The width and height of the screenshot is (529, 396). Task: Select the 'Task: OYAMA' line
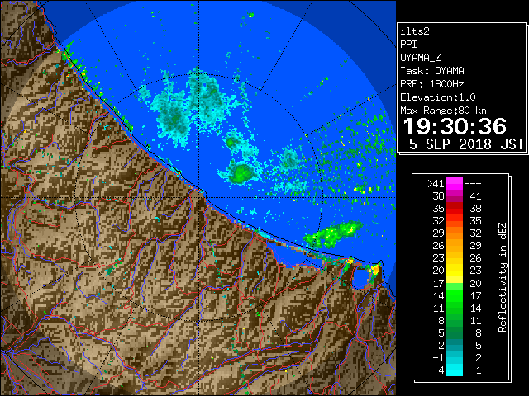(x=432, y=71)
